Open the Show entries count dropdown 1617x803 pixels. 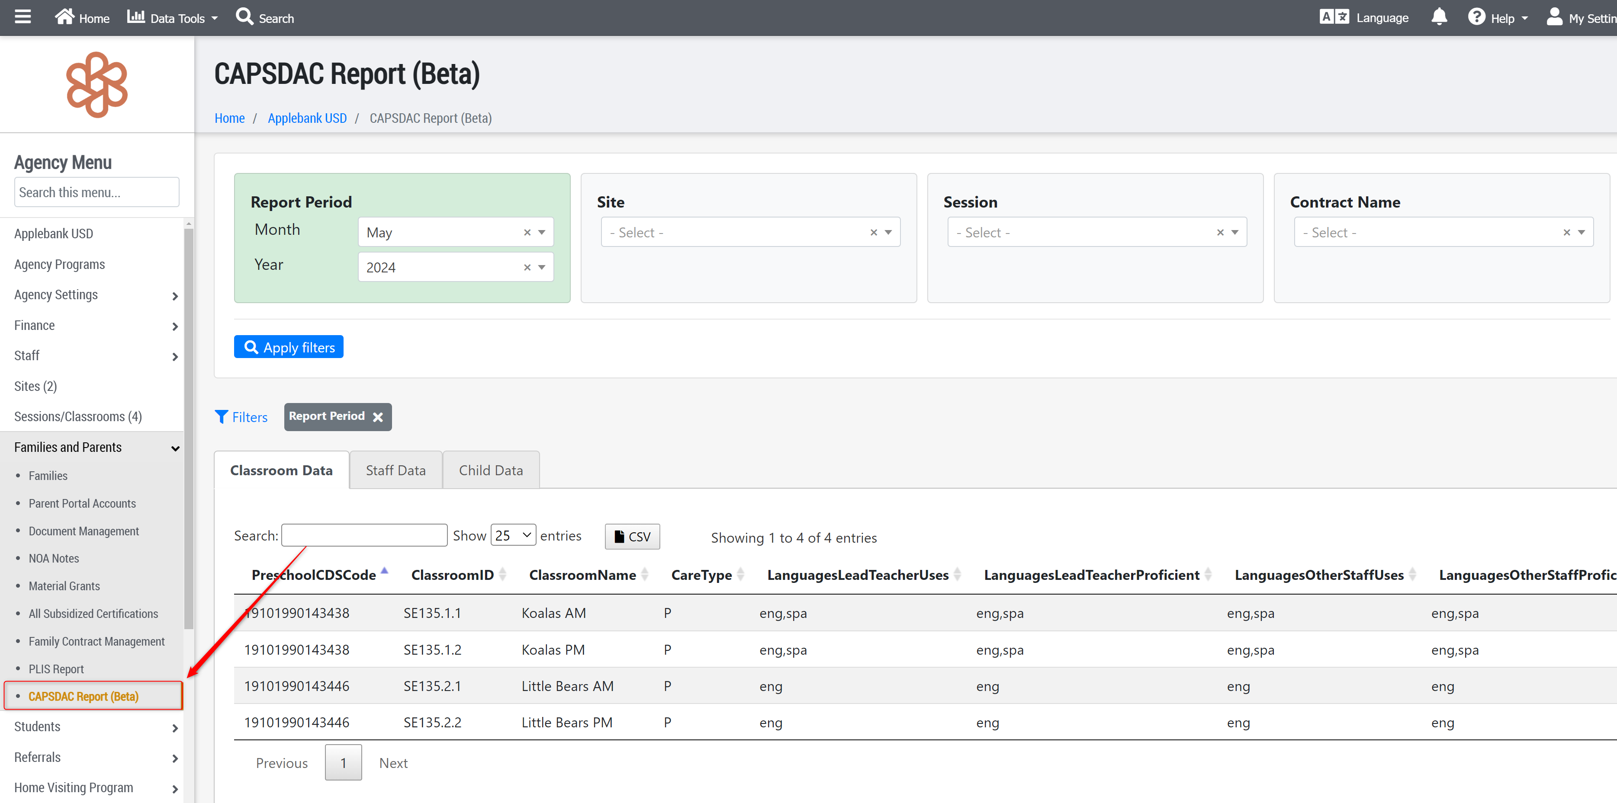coord(513,535)
